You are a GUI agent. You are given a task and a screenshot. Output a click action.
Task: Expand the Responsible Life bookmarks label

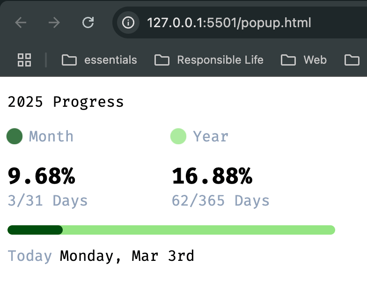click(220, 60)
